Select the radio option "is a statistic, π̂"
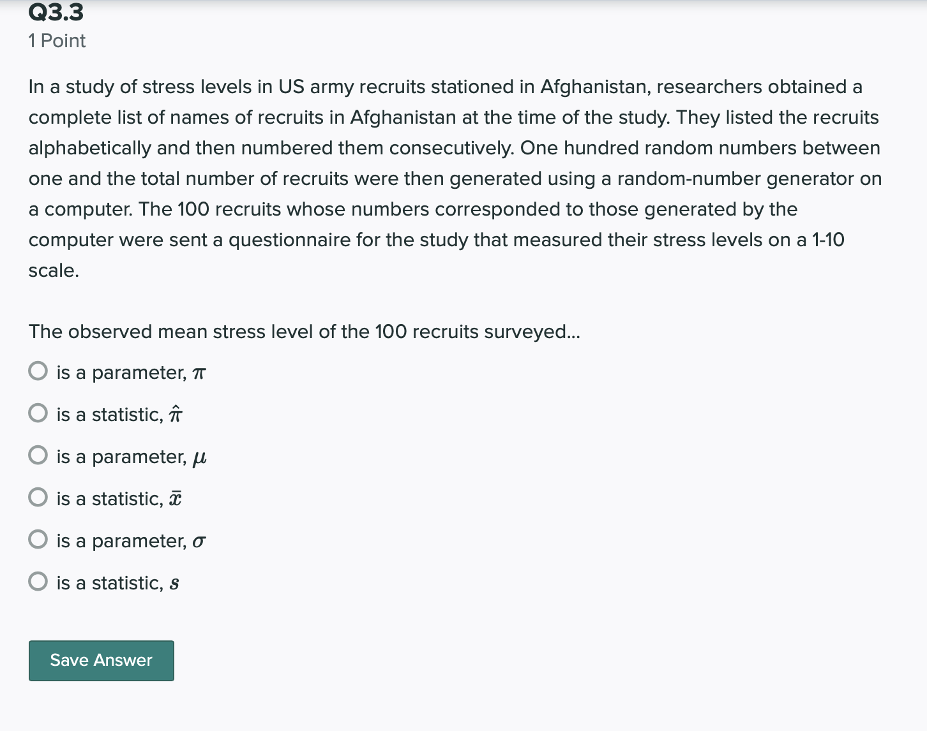The image size is (927, 731). click(38, 413)
